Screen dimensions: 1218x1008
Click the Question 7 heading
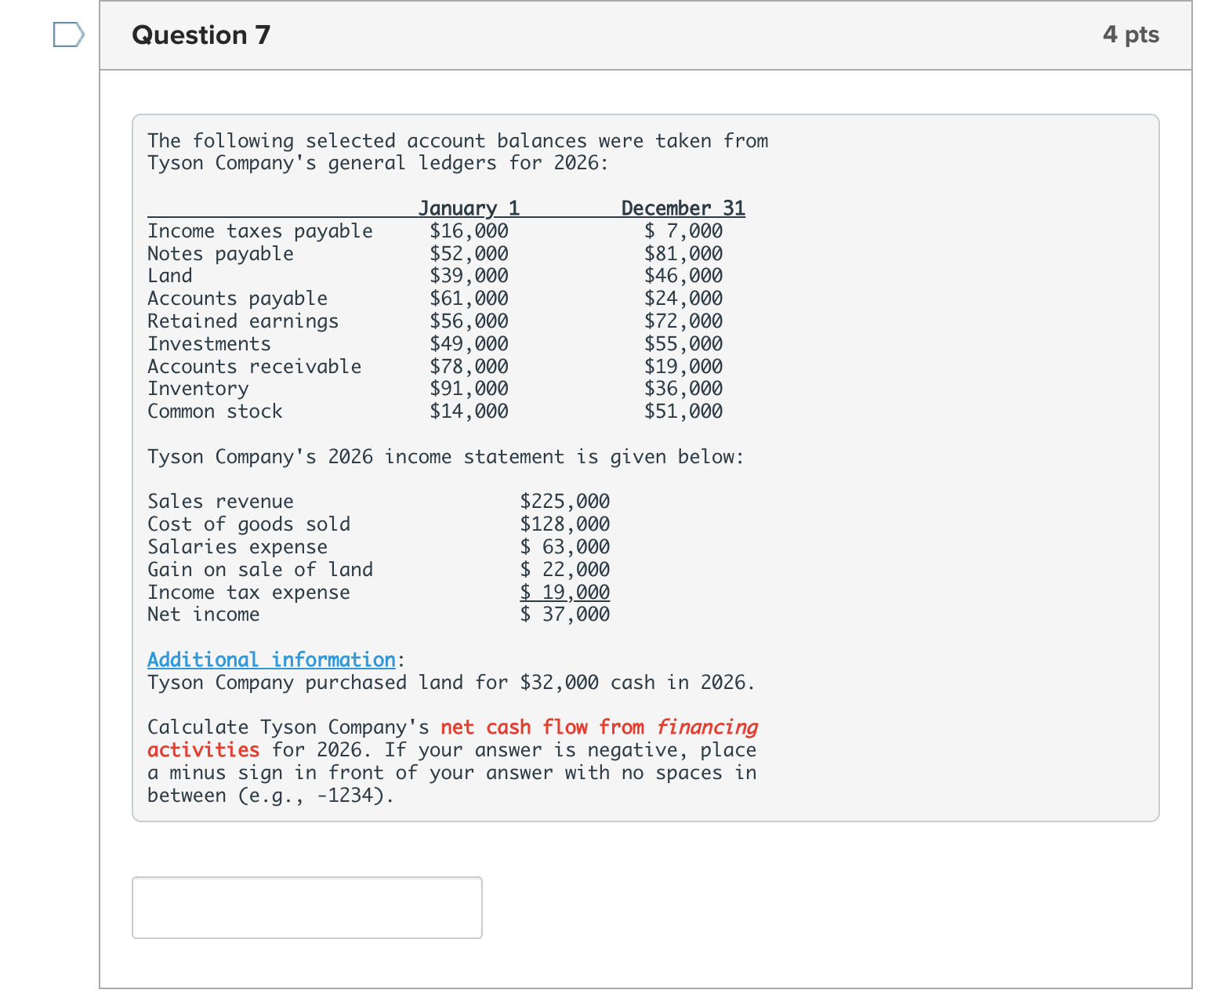click(201, 35)
